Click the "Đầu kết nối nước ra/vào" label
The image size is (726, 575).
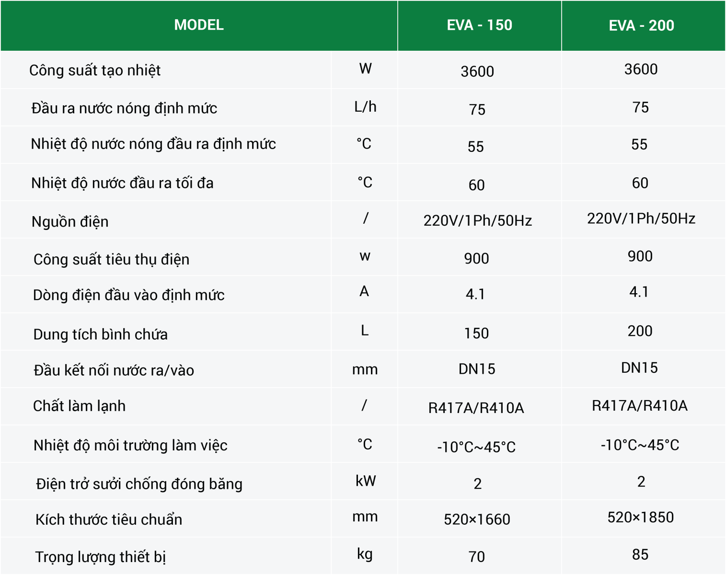tap(114, 370)
